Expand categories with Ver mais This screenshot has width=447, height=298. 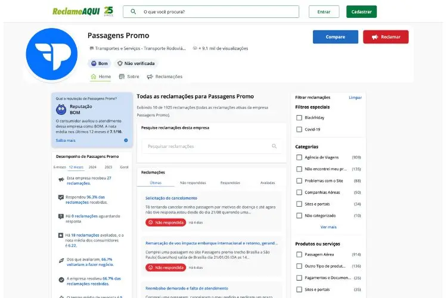pyautogui.click(x=328, y=227)
